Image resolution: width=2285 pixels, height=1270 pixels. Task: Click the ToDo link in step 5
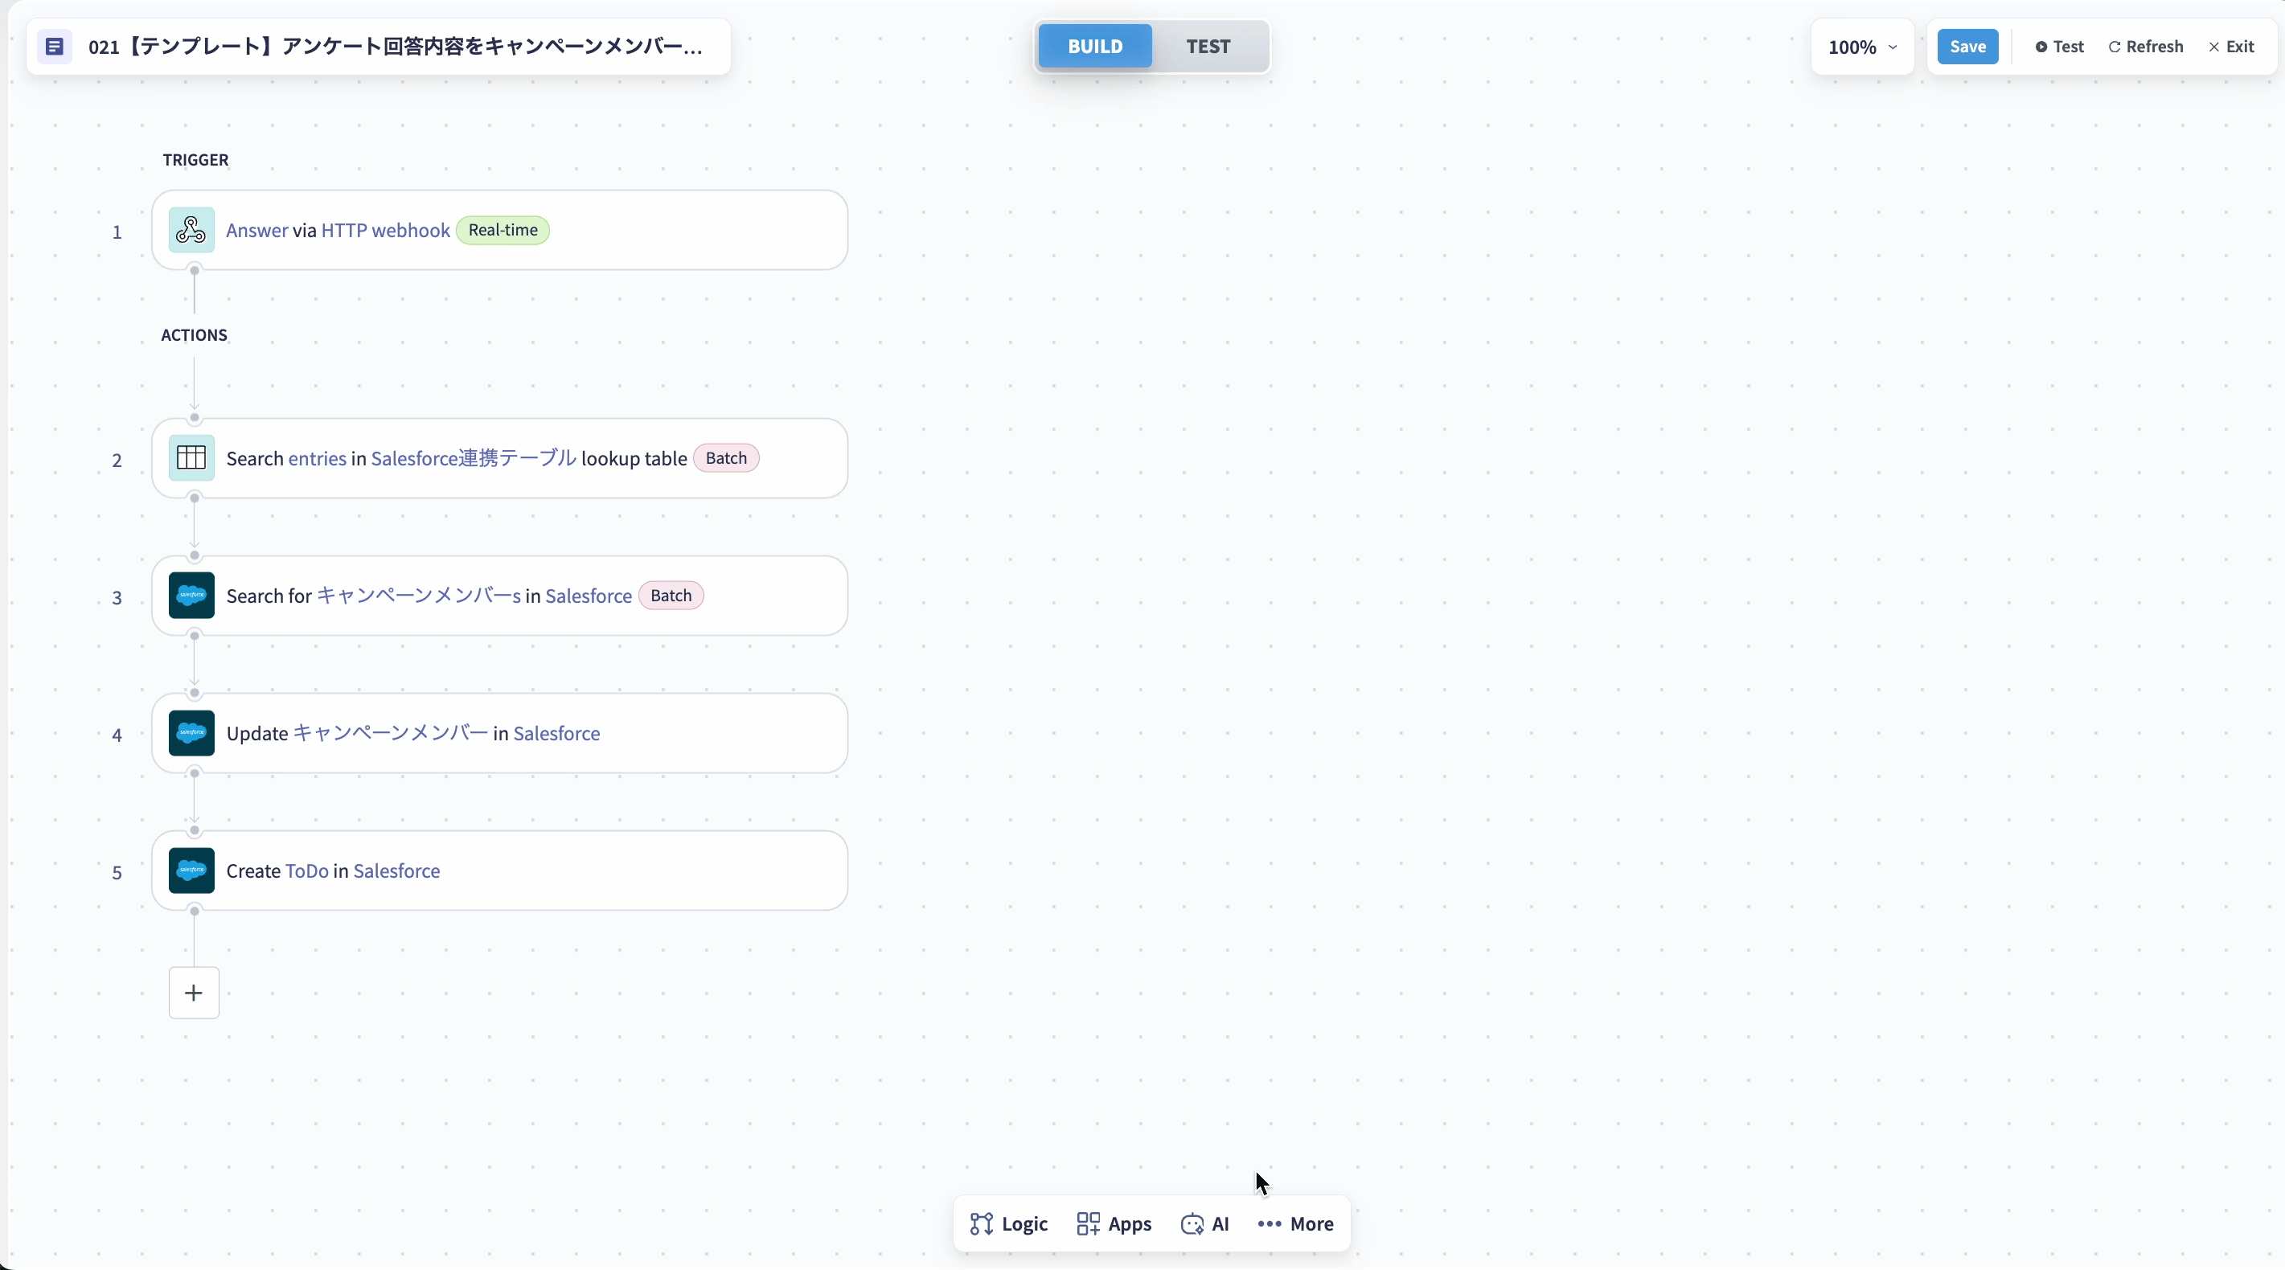307,871
